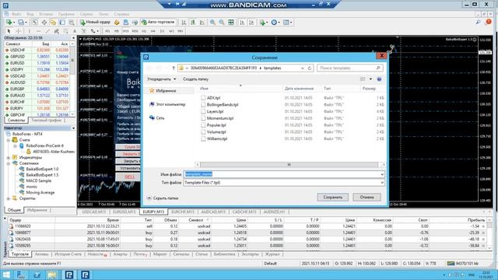Select the Horizontal Line drawing tool
Image resolution: width=498 pixels, height=280 pixels.
(38, 31)
